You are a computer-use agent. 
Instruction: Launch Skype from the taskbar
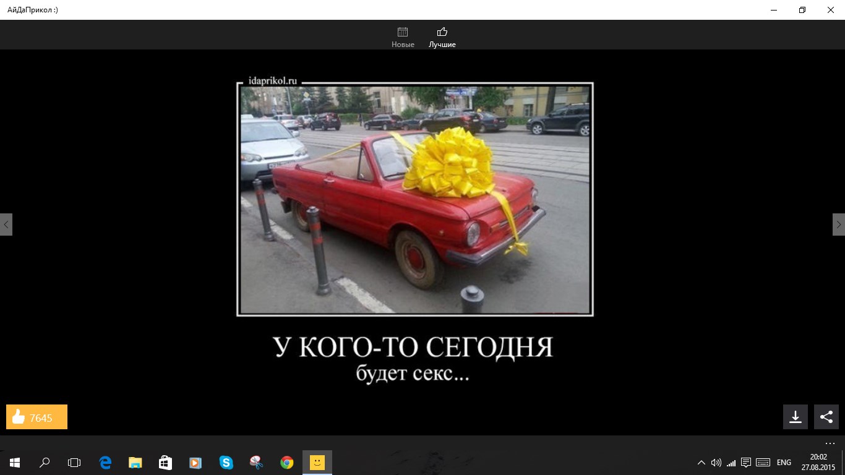[226, 462]
